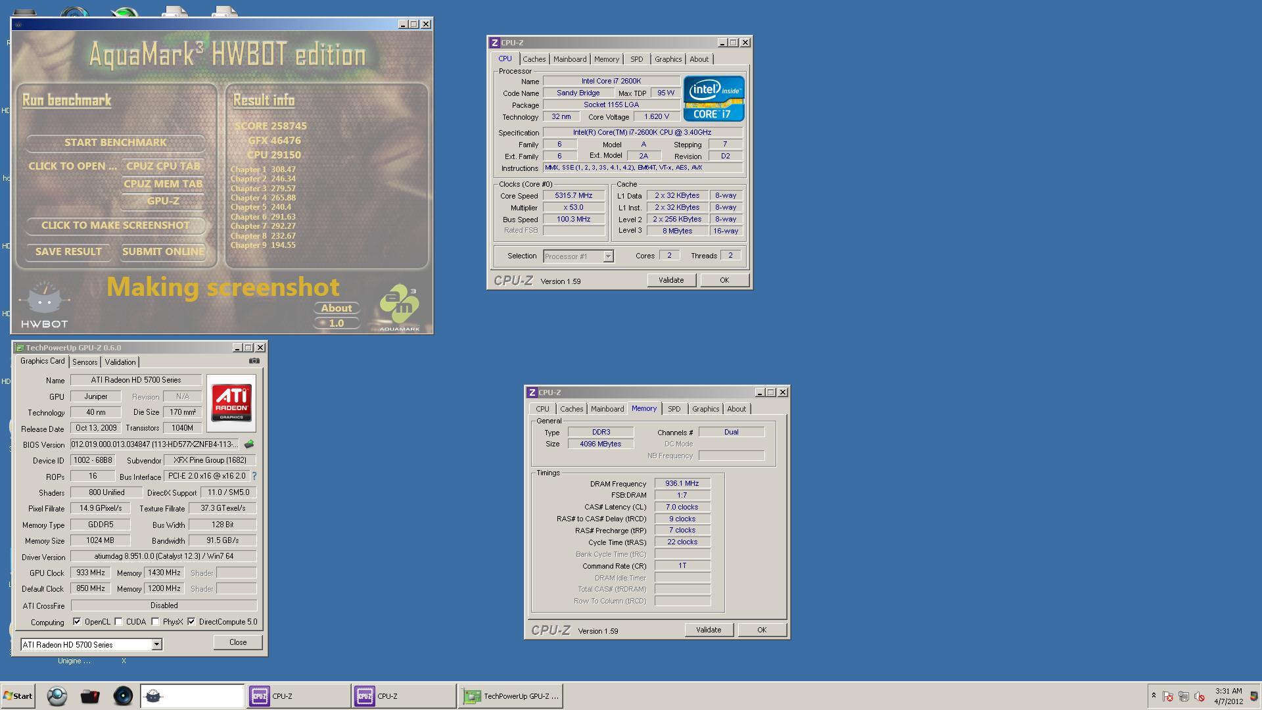Toggle the CUDA checkbox

click(x=118, y=621)
